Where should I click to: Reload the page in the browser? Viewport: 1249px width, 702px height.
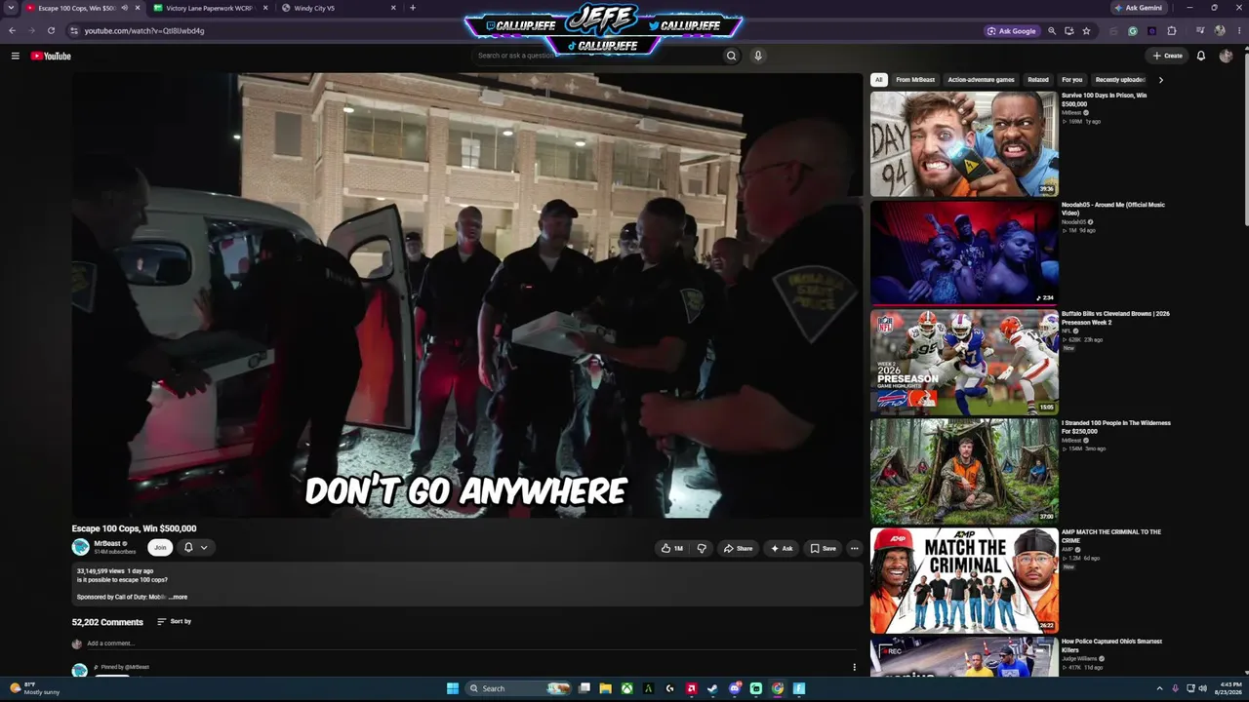click(x=51, y=30)
